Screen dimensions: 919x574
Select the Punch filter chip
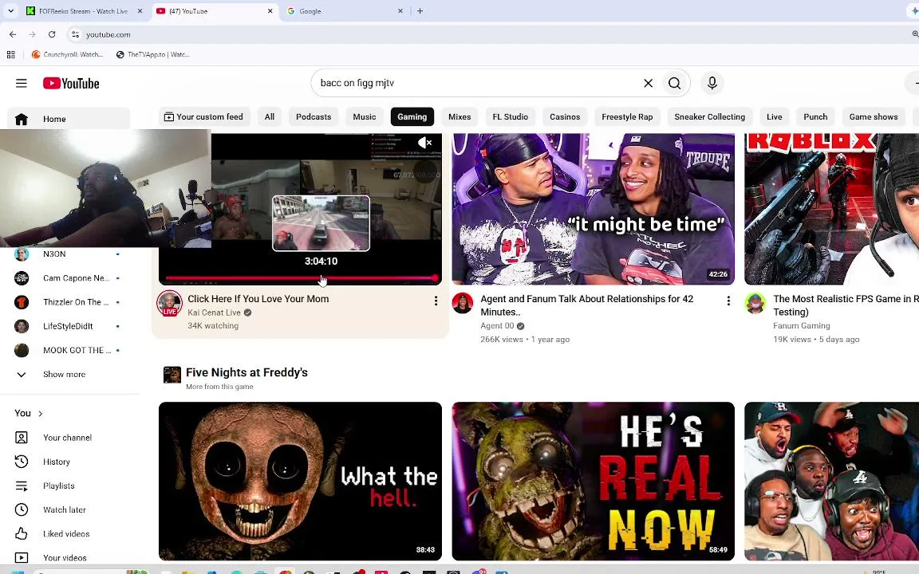point(815,116)
